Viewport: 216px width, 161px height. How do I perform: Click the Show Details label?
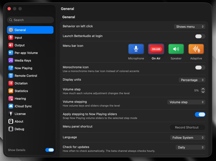tap(17, 150)
